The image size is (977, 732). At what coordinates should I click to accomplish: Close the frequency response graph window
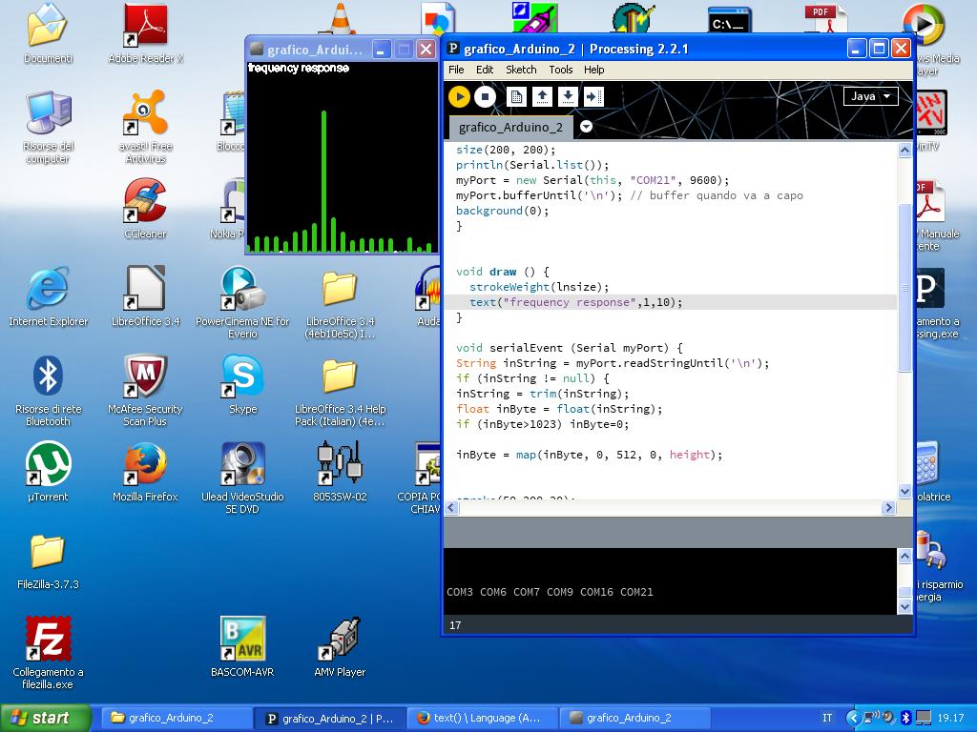pos(426,50)
